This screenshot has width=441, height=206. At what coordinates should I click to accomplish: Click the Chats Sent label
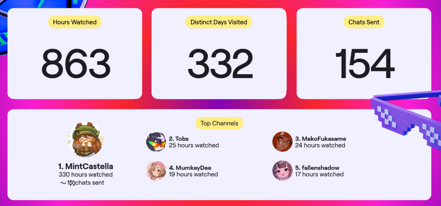click(364, 22)
